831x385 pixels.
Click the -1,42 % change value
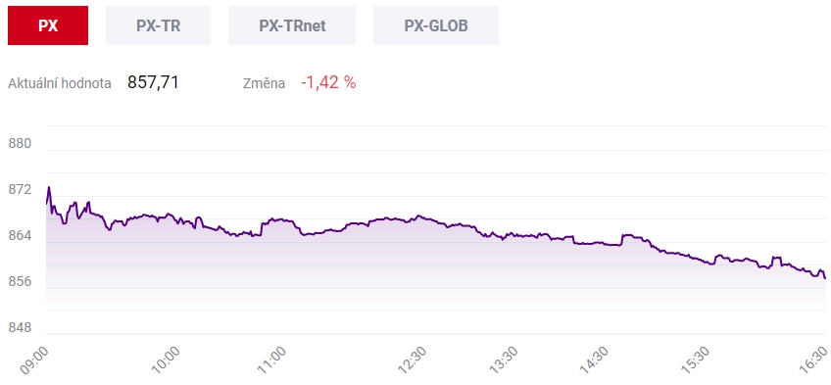[328, 82]
